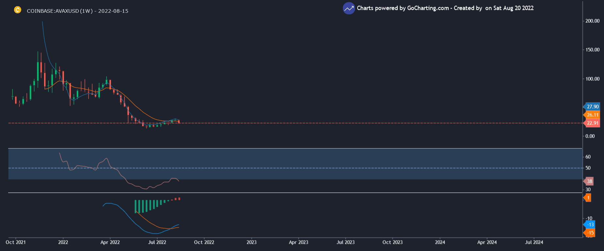The image size is (604, 251).
Task: Select the Jul 2024 time axis label
Action: coord(534,242)
